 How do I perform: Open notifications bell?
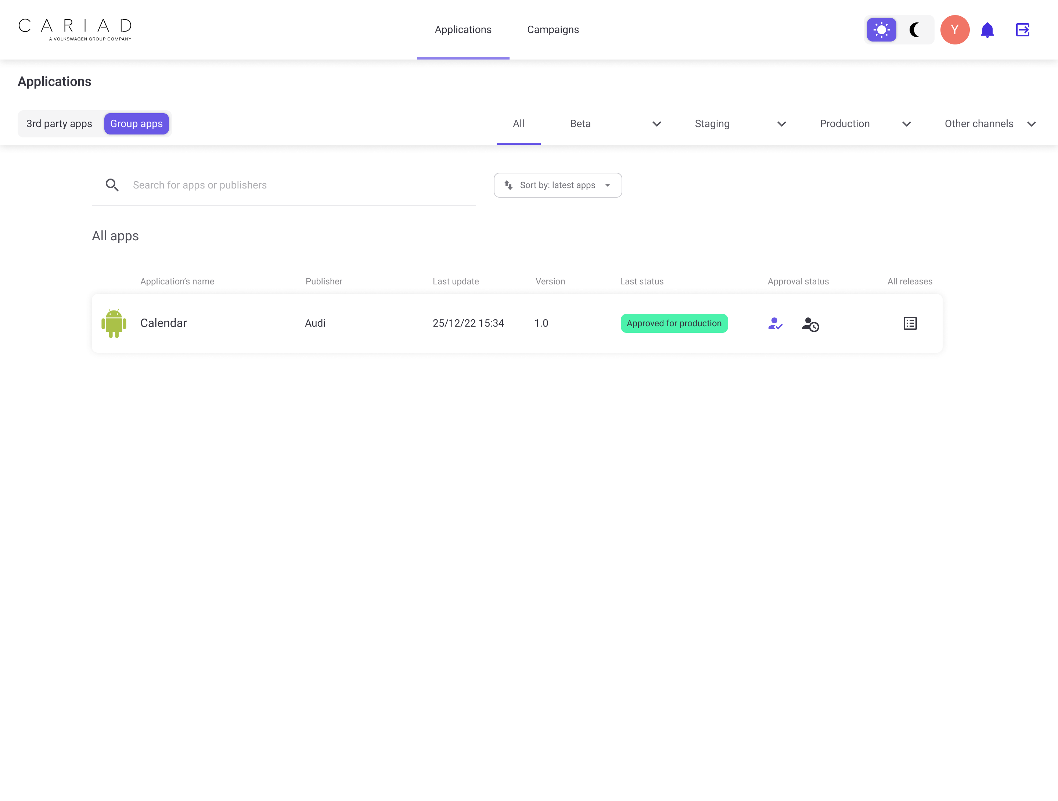coord(987,30)
